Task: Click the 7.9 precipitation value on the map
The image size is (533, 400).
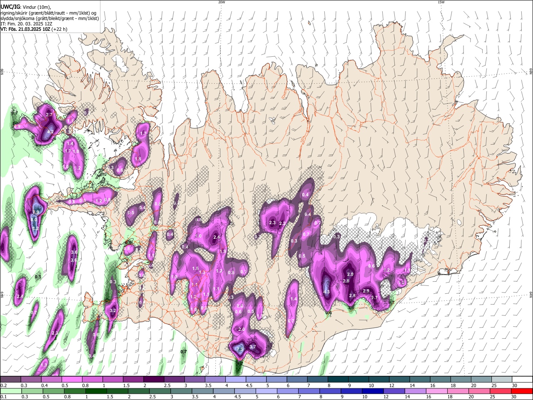Action: pyautogui.click(x=35, y=212)
